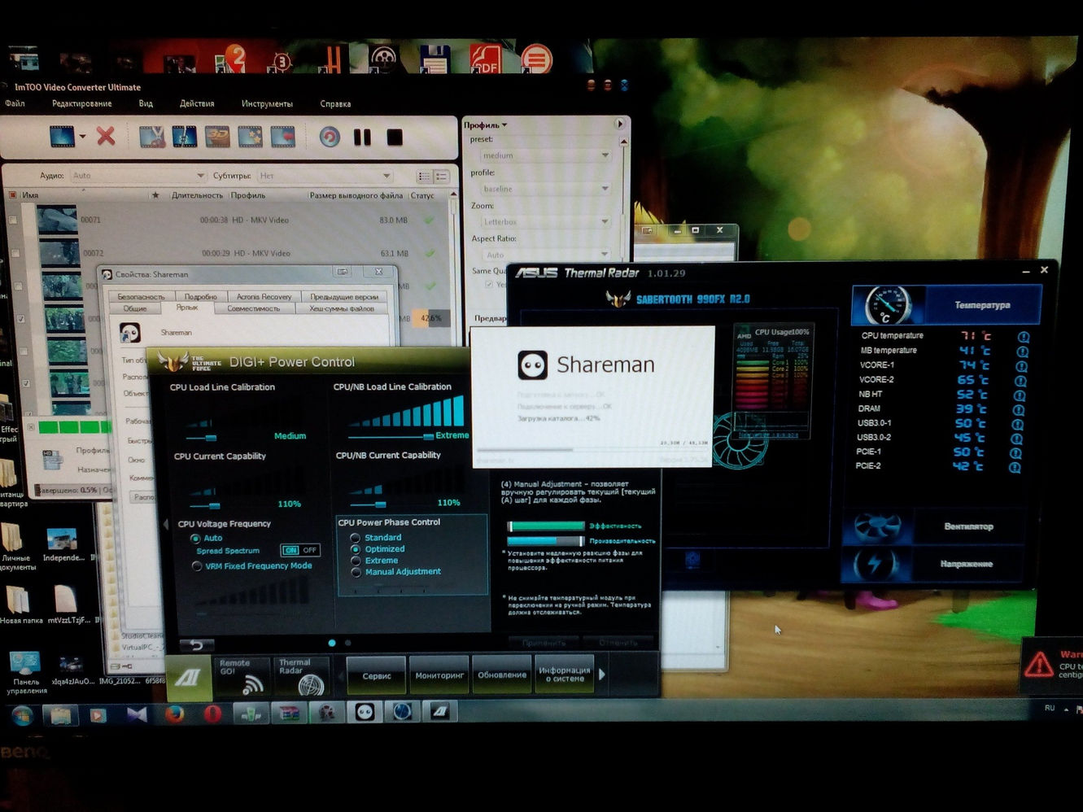Tick the checkbox for file 00071
This screenshot has width=1083, height=812.
[x=12, y=220]
